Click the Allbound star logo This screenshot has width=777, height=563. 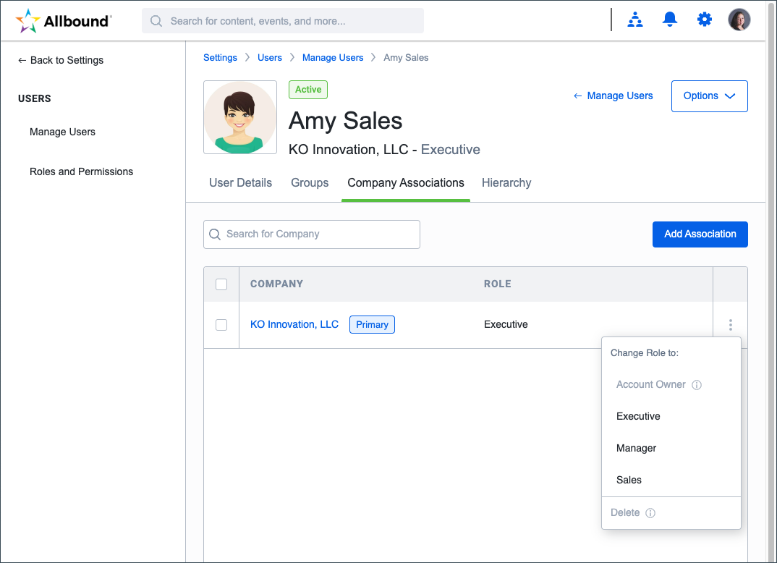pyautogui.click(x=27, y=21)
